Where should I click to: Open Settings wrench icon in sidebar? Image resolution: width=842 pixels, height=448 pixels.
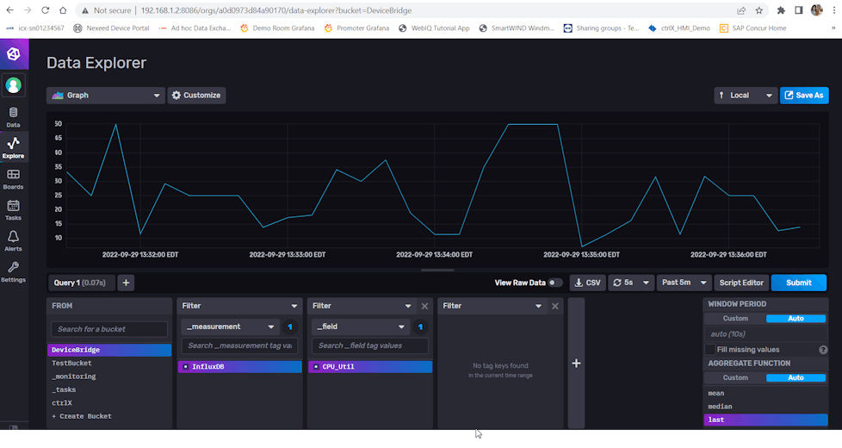pyautogui.click(x=13, y=271)
